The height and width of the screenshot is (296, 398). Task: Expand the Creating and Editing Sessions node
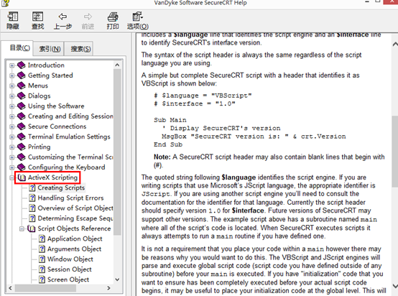pyautogui.click(x=11, y=116)
